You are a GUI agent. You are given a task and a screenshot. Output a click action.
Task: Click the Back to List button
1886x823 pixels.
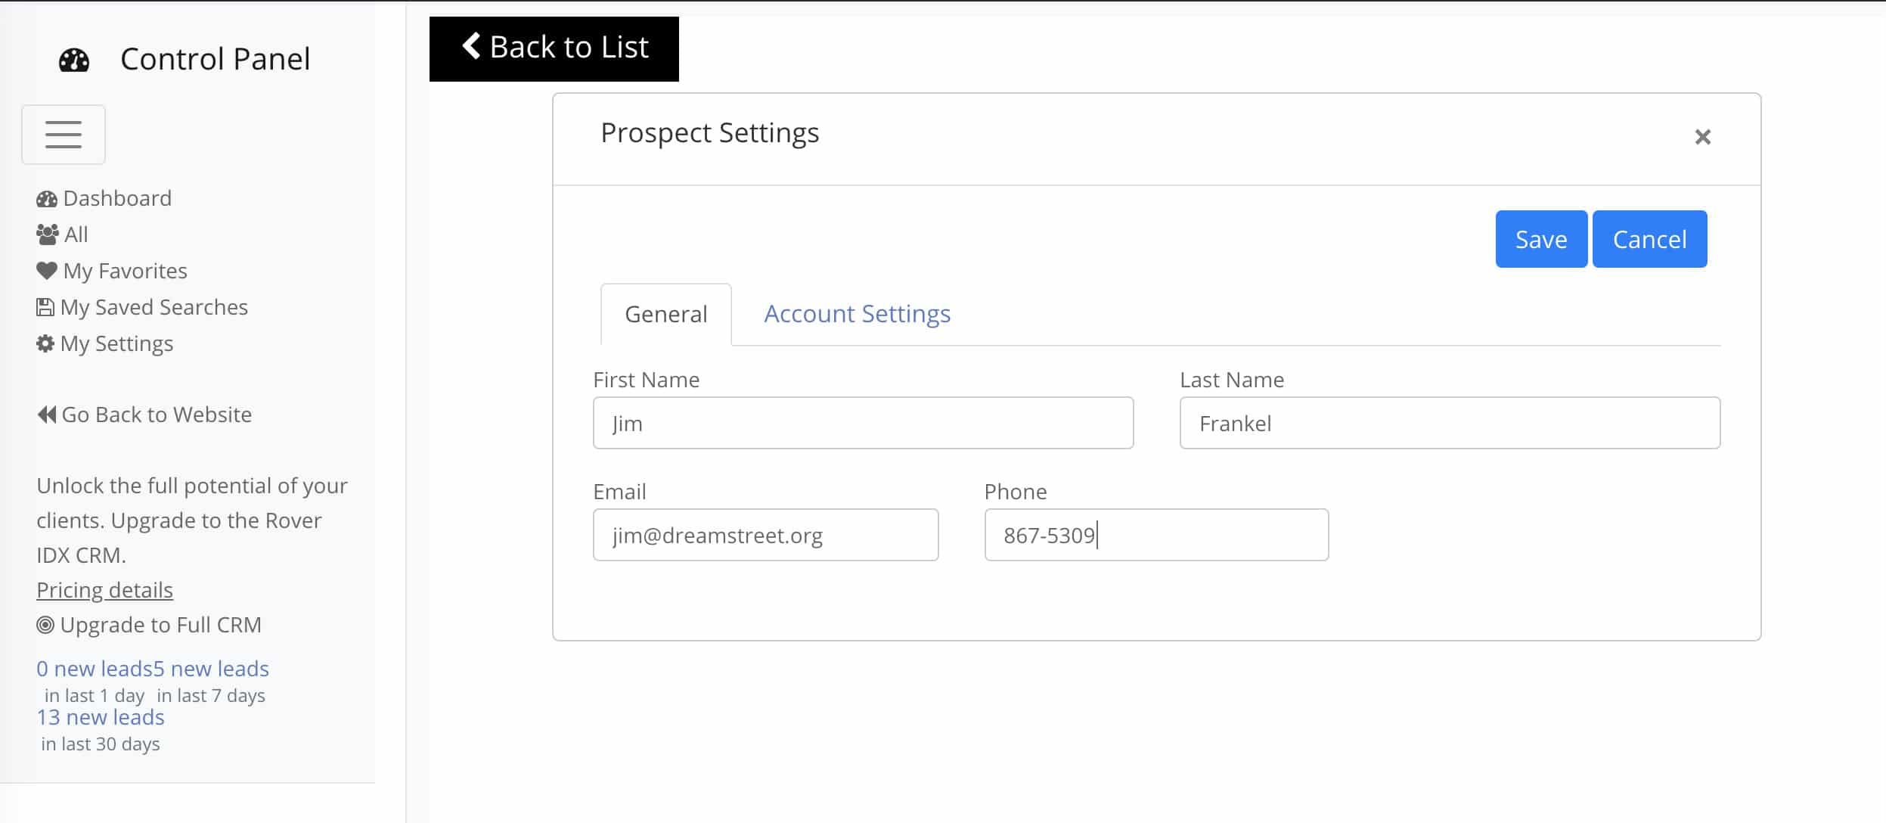click(554, 48)
